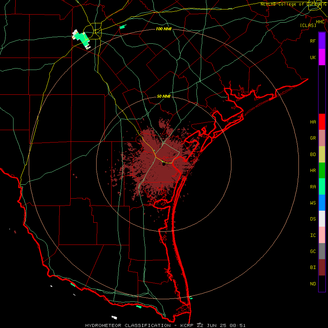
Task: Click the BI legend label
Action: click(313, 268)
